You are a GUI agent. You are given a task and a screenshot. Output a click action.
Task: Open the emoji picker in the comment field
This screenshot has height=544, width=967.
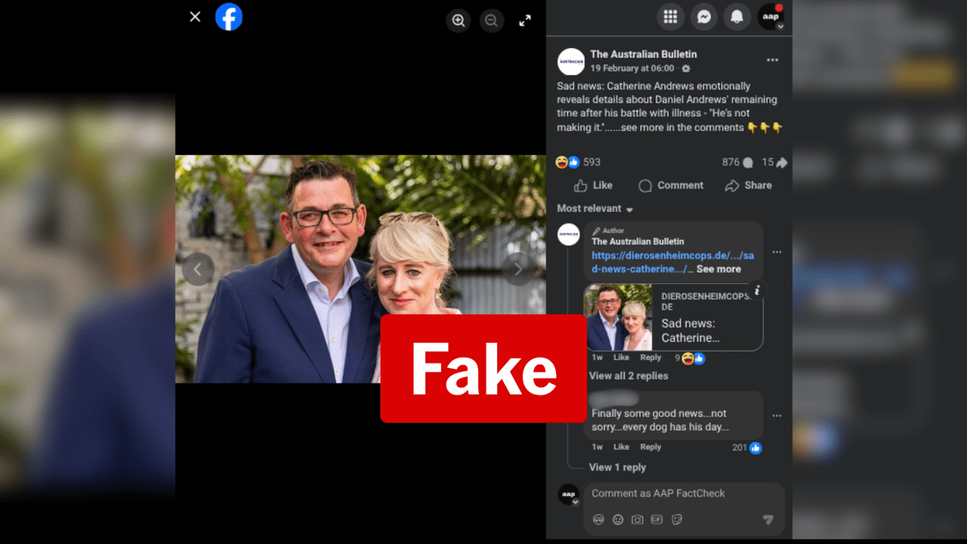(618, 520)
